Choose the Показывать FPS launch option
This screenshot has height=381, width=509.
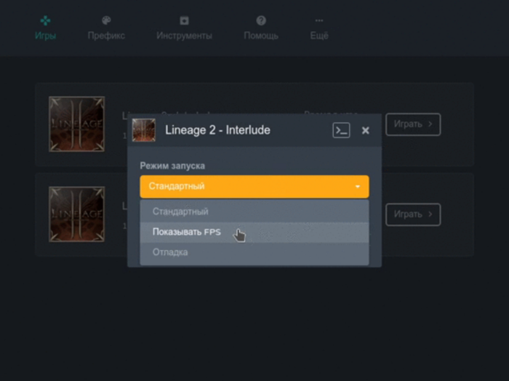(x=254, y=232)
